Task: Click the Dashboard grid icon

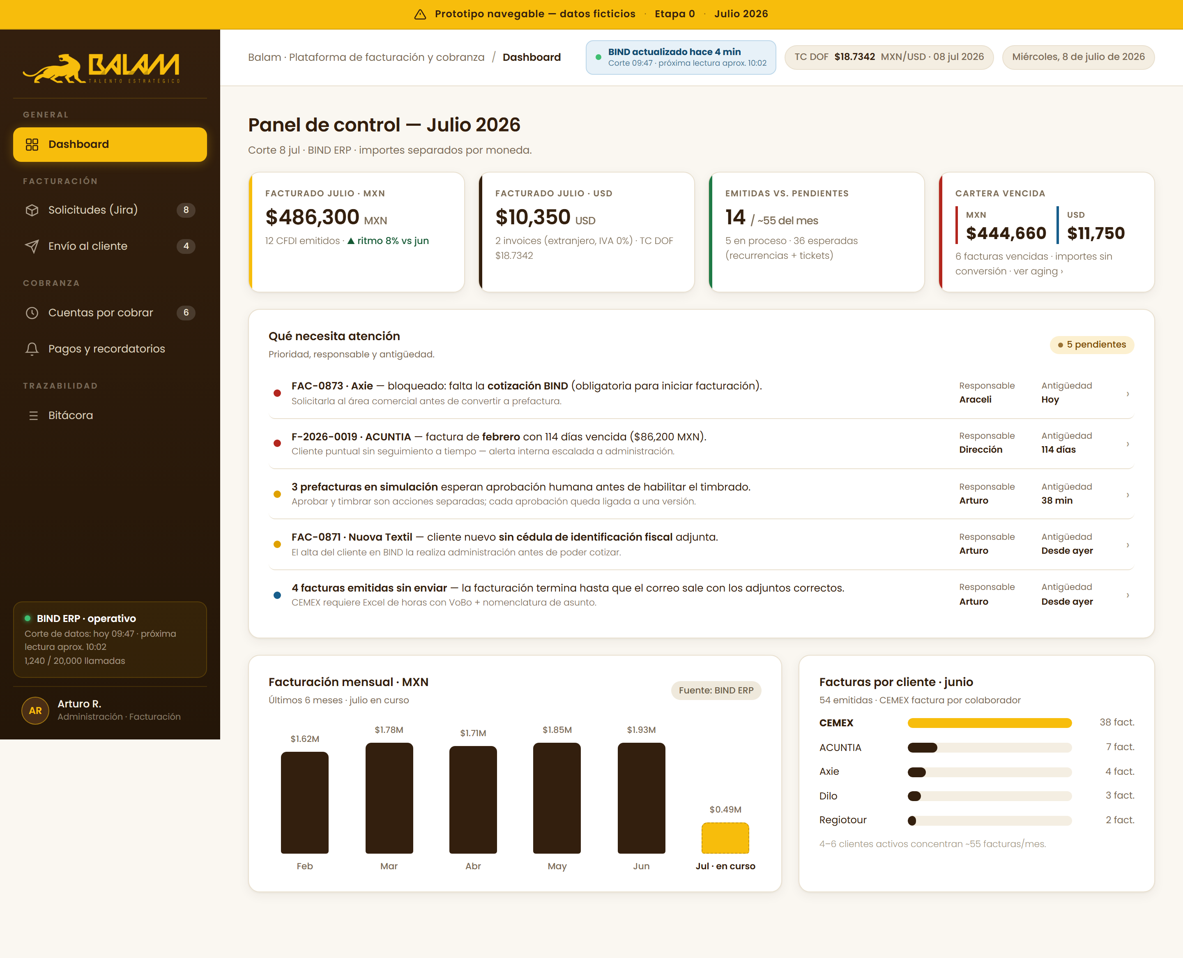Action: pos(32,145)
